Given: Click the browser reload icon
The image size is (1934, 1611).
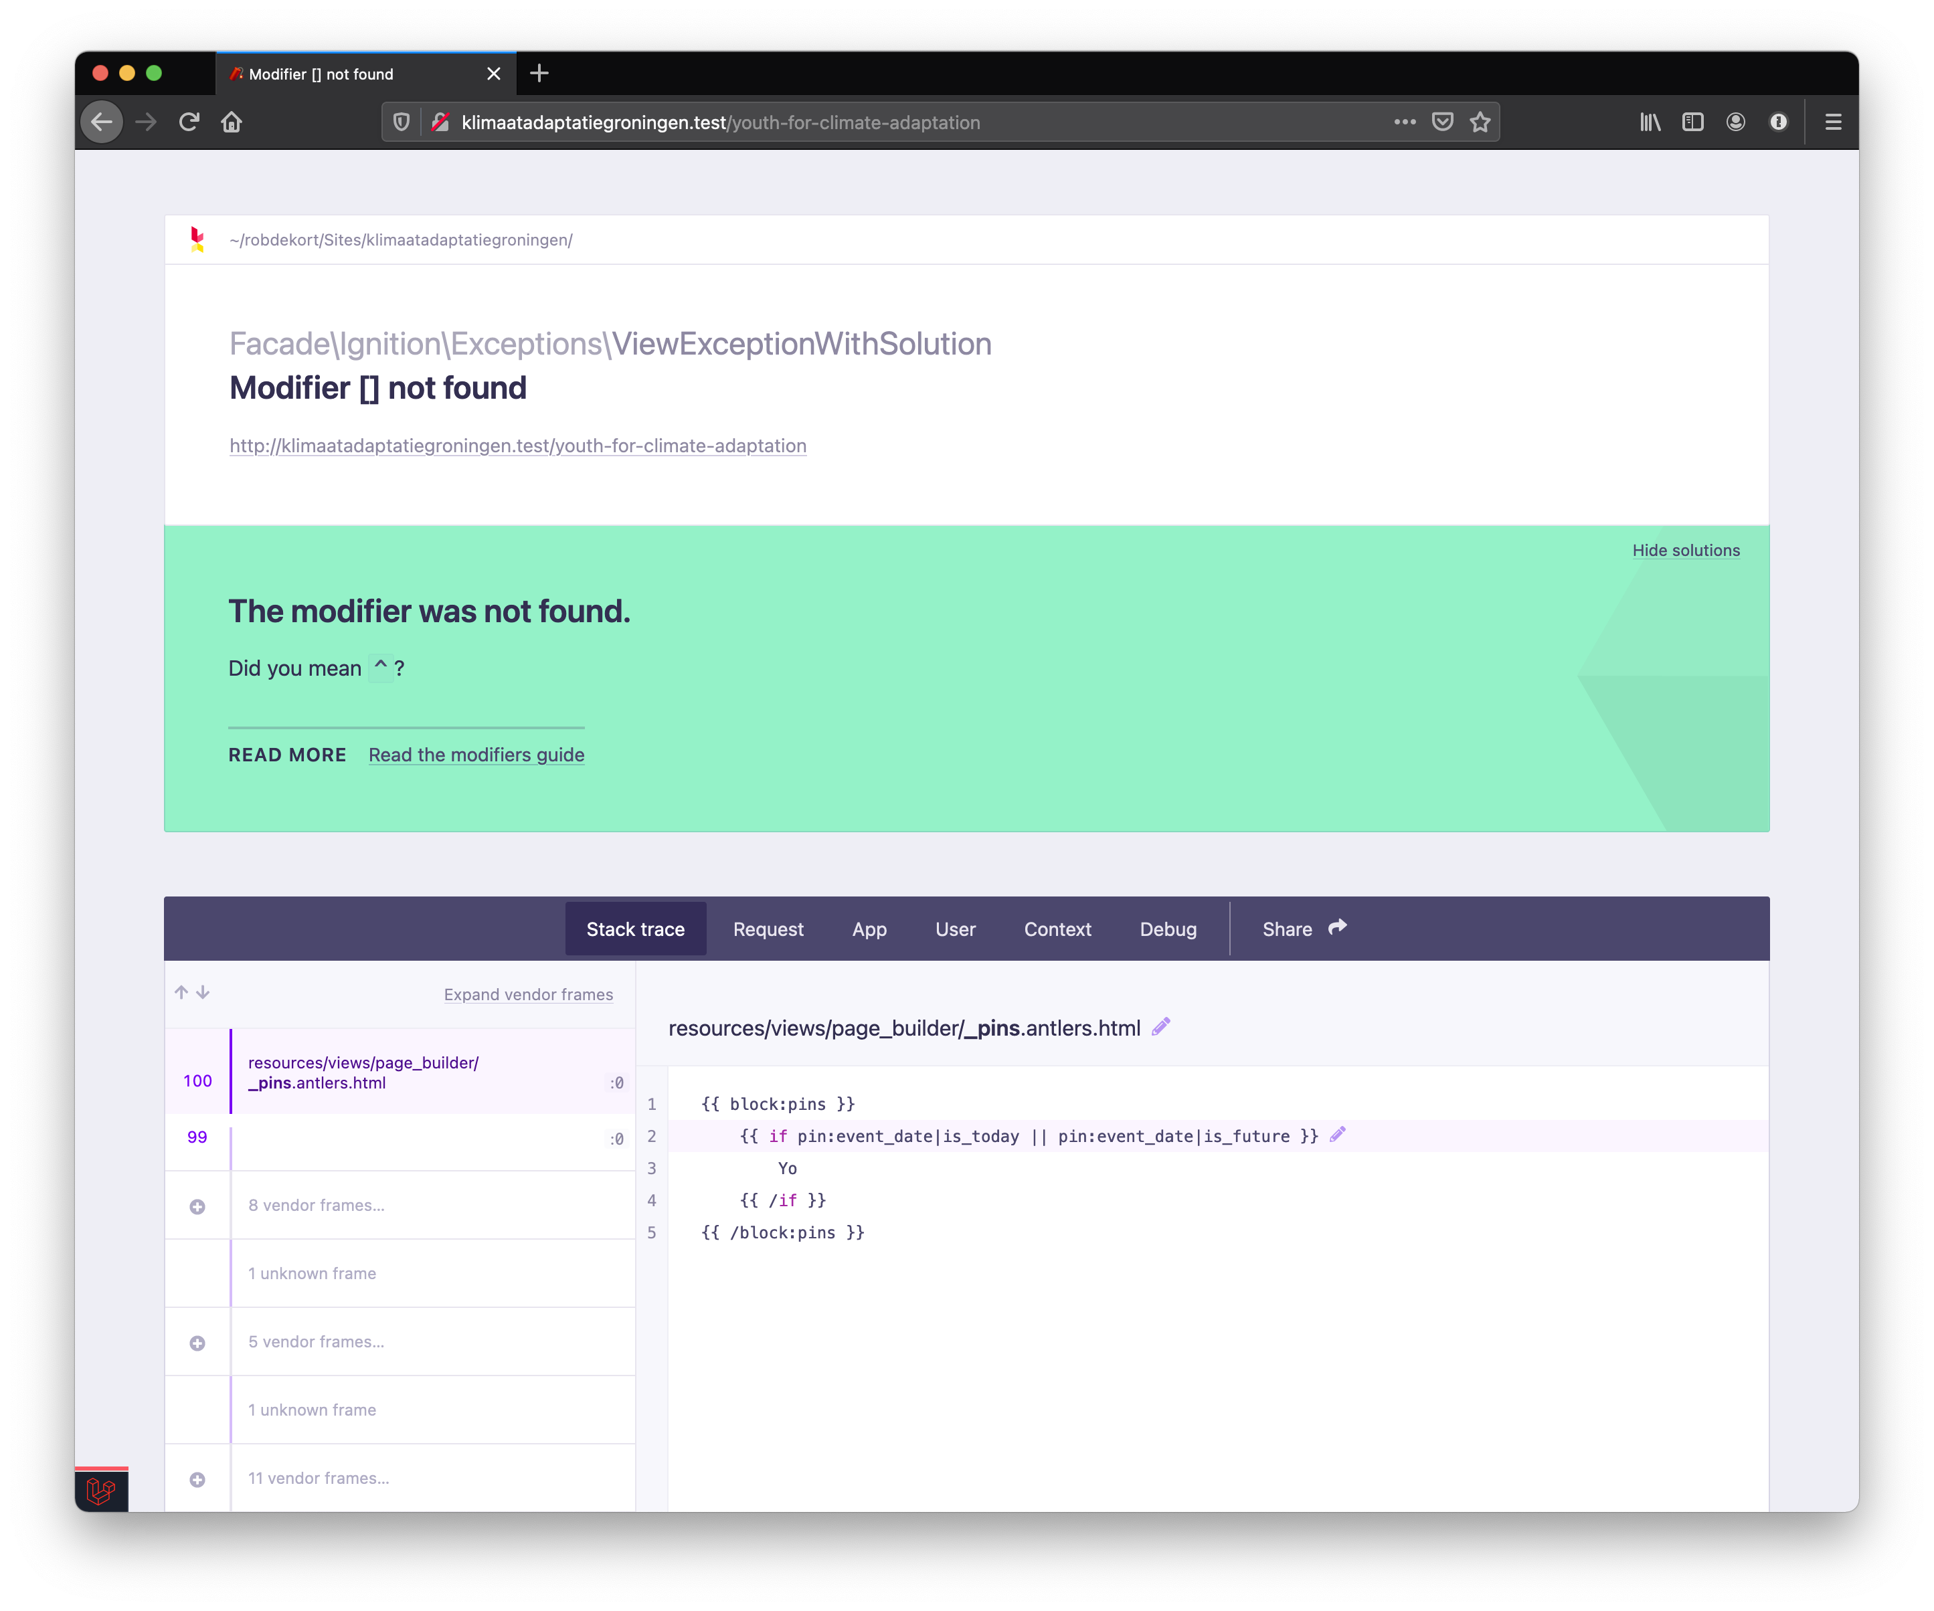Looking at the screenshot, I should coord(189,122).
